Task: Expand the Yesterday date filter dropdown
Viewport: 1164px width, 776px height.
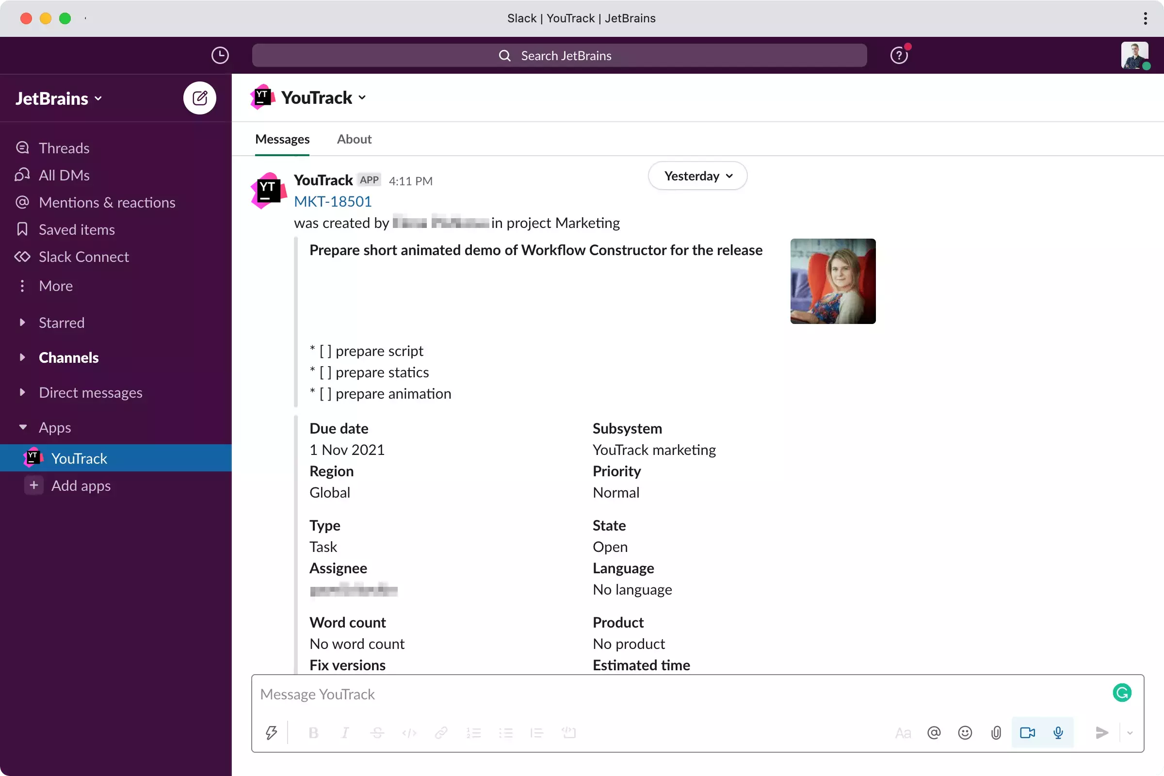Action: click(x=697, y=176)
